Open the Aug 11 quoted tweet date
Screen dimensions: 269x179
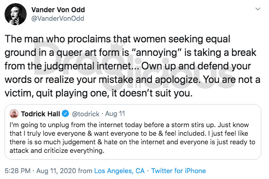coord(115,114)
